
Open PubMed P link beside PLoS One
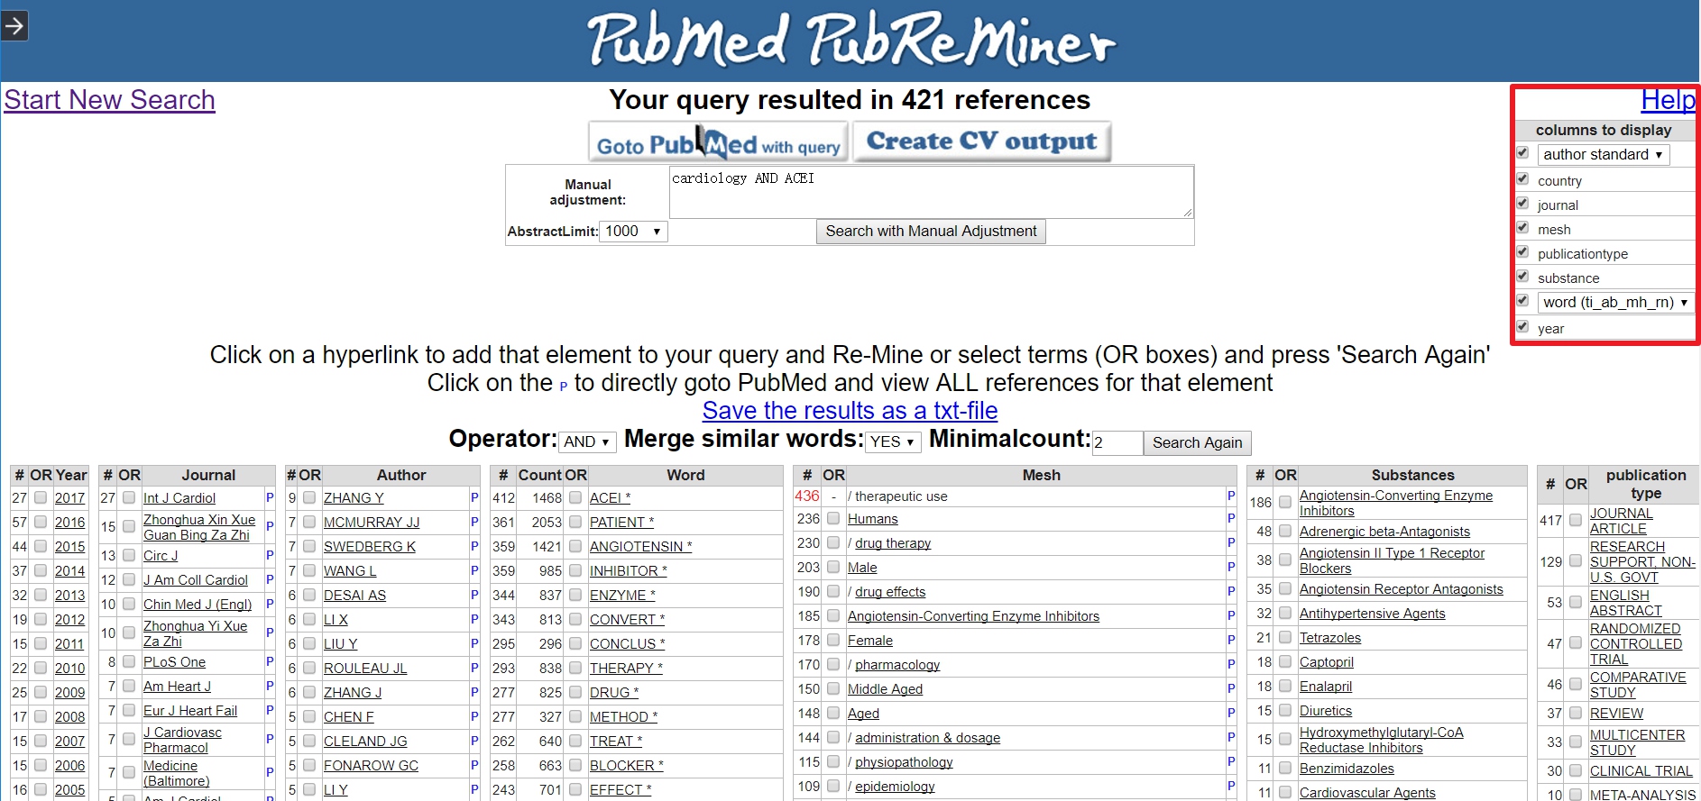[x=270, y=661]
